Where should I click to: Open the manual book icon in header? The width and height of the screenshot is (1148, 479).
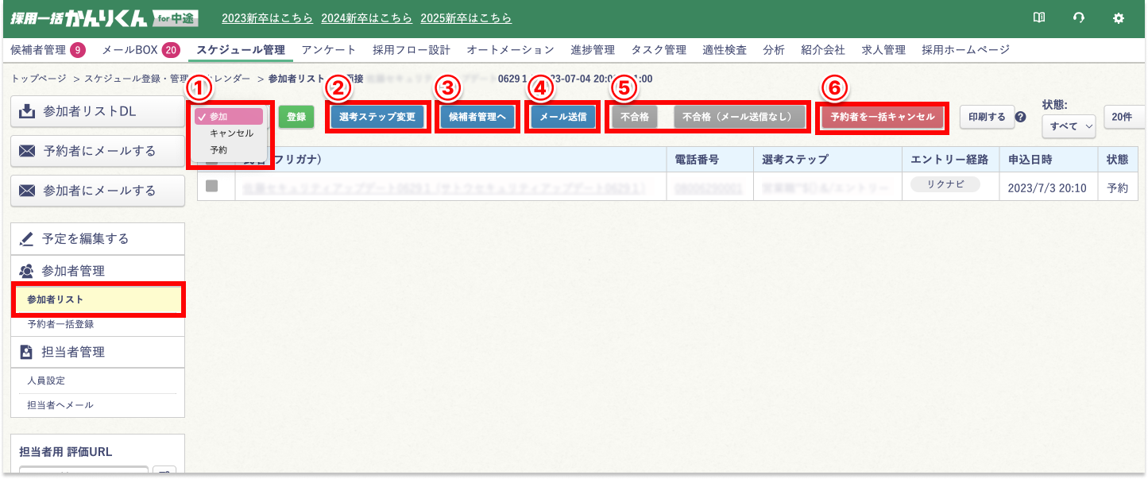1038,17
